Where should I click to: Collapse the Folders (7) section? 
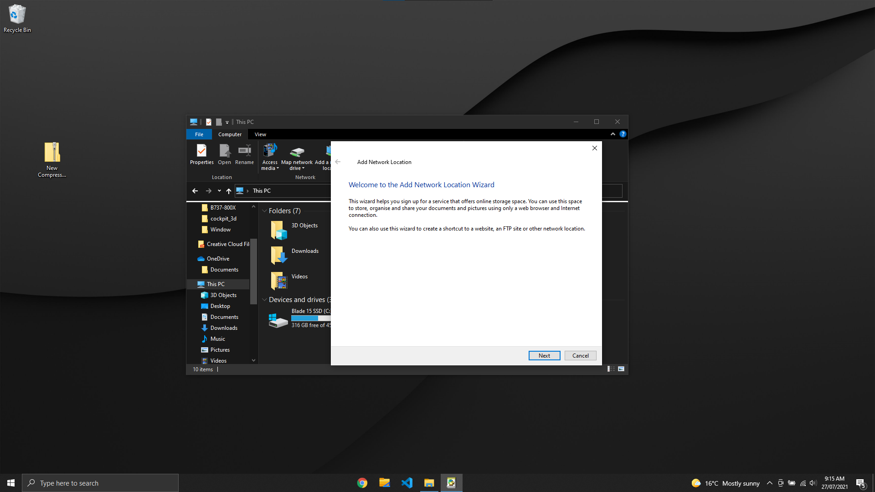coord(264,211)
